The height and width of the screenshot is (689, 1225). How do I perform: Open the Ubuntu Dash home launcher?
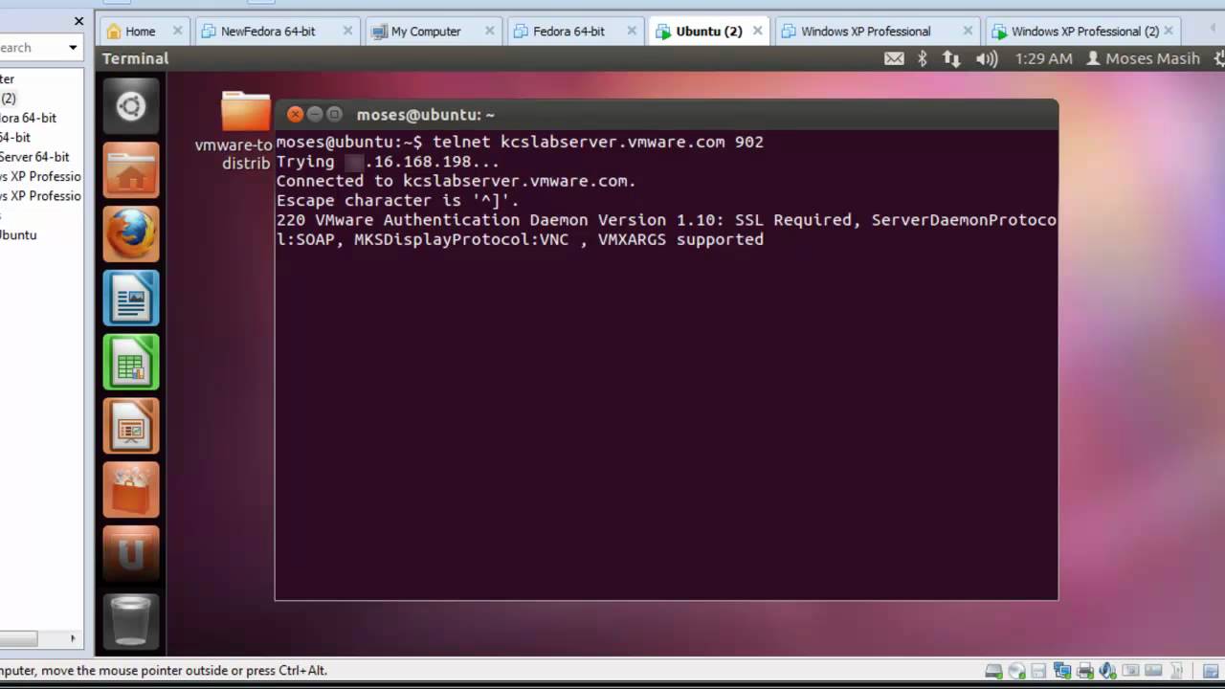point(131,105)
